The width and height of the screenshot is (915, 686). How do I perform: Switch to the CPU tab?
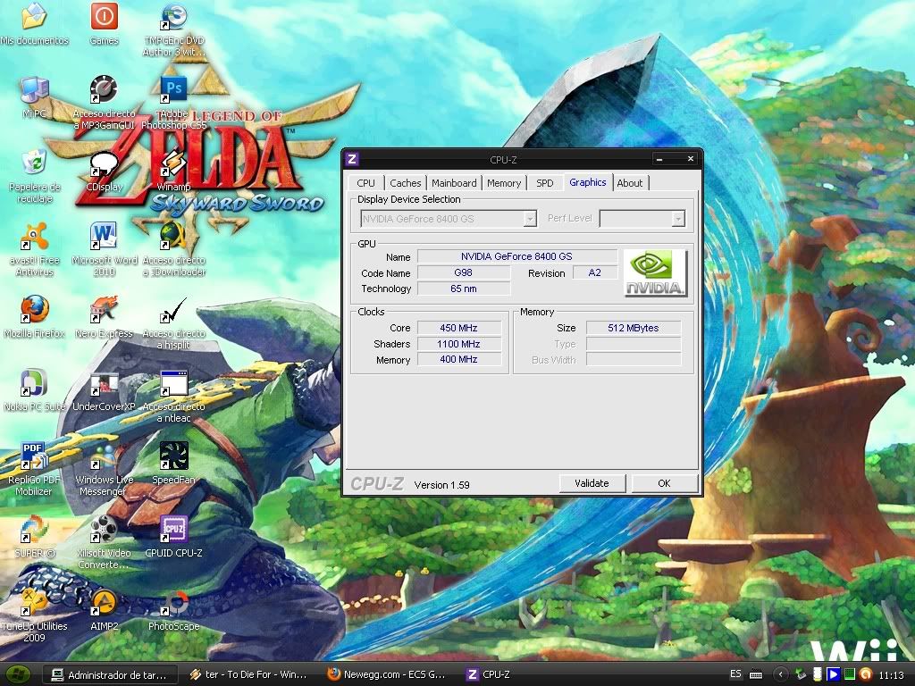pyautogui.click(x=365, y=182)
